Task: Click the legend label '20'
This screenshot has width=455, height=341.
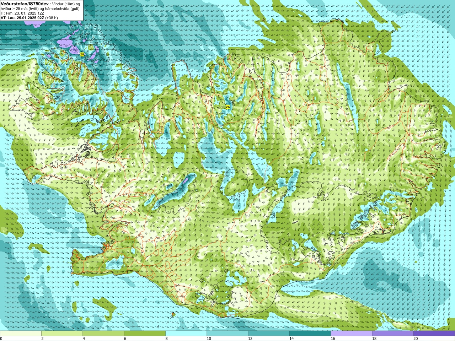Action: [416, 339]
